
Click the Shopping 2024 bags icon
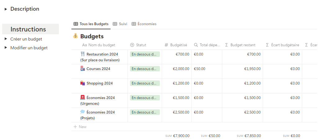82,83
